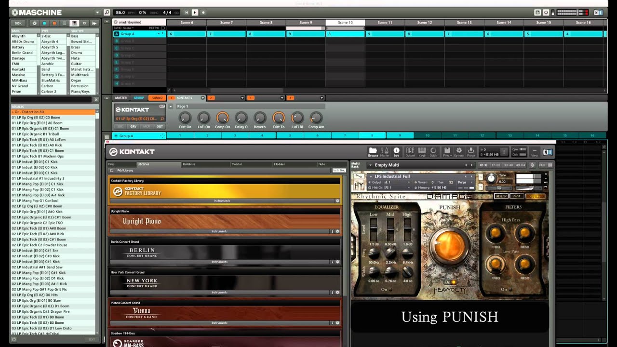
Task: Switch to the SOUND tab
Action: (x=157, y=98)
